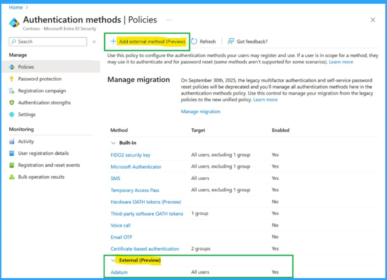387x280 pixels.
Task: Open the Voice call method
Action: (x=120, y=225)
